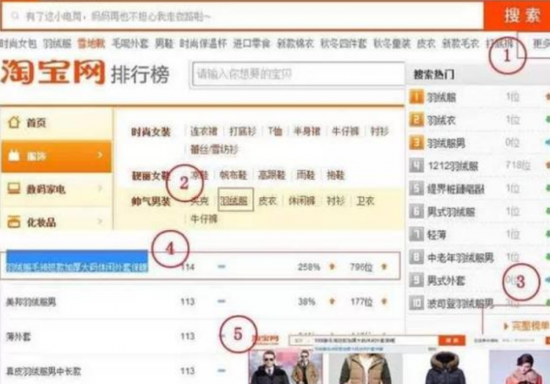The image size is (550, 384).
Task: Click the up arrow next to 258%
Action: click(x=332, y=267)
